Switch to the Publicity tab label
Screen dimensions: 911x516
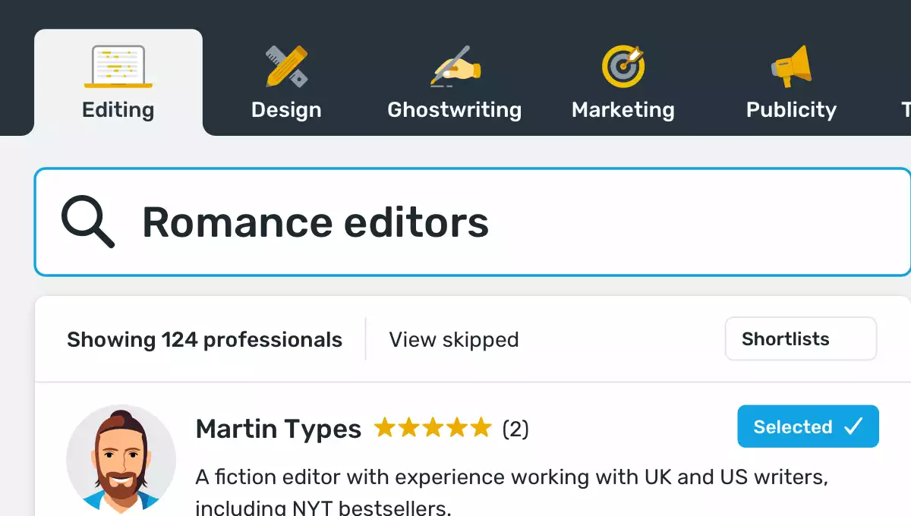(791, 110)
